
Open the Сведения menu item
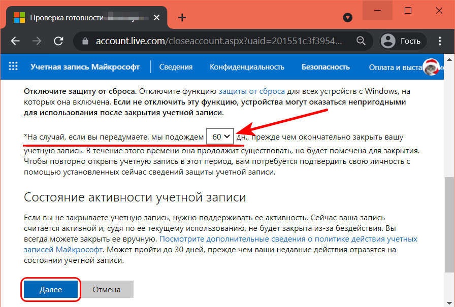tap(176, 67)
